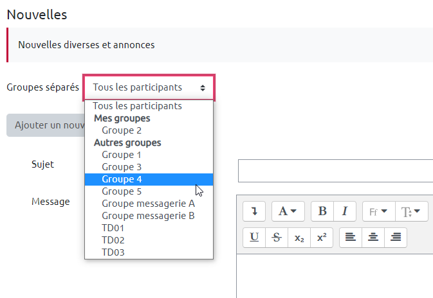The width and height of the screenshot is (433, 298).
Task: Choose Groupe messagerie A option
Action: [148, 204]
